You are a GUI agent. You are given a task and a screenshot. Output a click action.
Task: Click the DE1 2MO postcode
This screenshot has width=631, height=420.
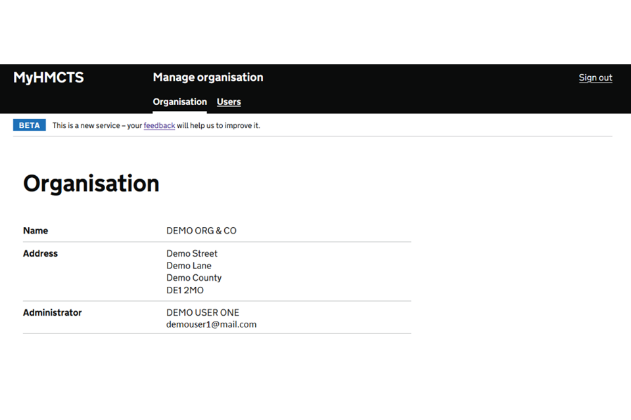[x=185, y=290]
